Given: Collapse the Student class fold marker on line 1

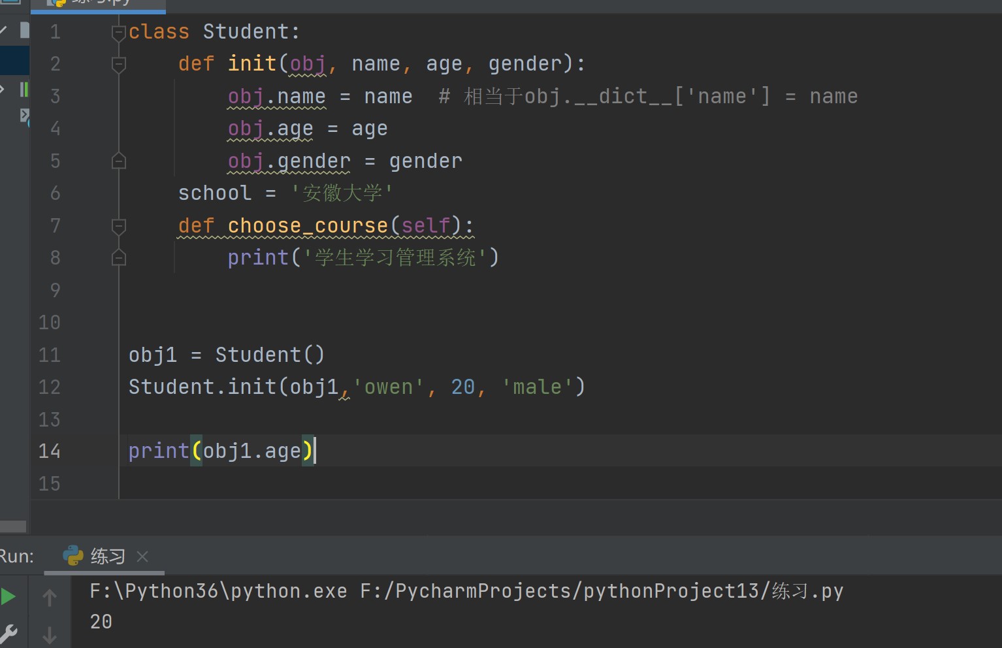Looking at the screenshot, I should point(118,32).
